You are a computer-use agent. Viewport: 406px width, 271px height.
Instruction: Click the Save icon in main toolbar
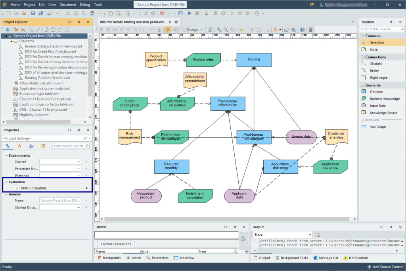coord(33,13)
